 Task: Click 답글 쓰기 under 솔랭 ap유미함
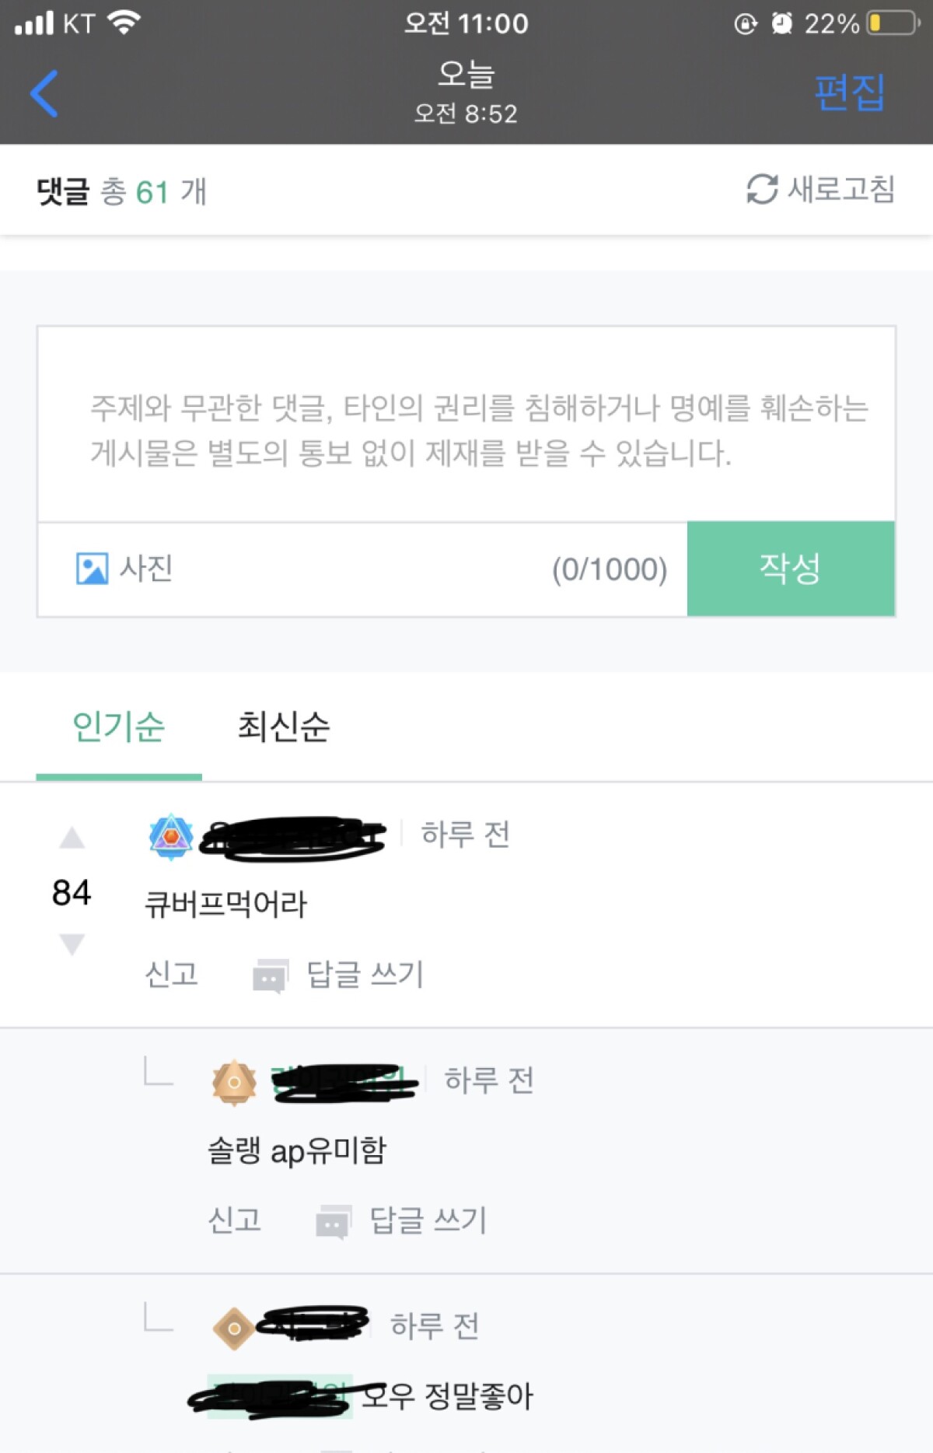pyautogui.click(x=428, y=1220)
